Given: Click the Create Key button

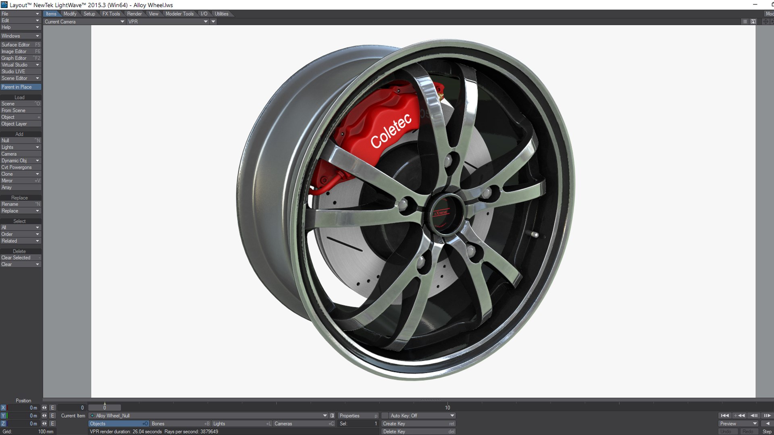Looking at the screenshot, I should click(419, 424).
